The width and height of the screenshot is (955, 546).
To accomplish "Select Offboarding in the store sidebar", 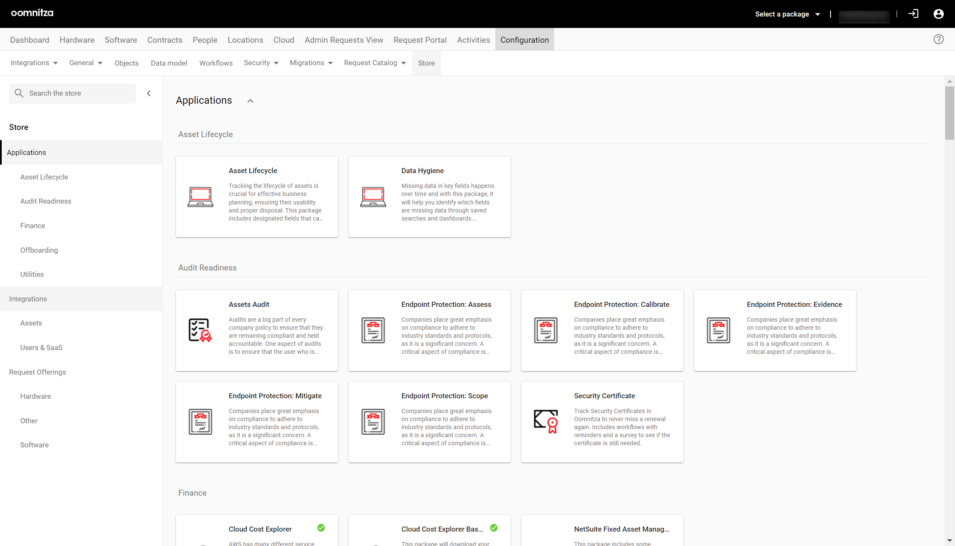I will coord(39,250).
